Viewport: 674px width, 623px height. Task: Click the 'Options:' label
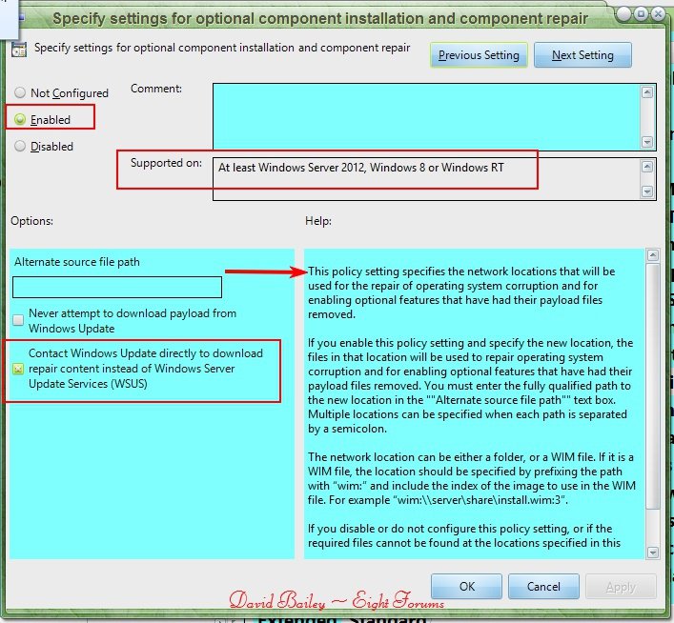click(31, 221)
